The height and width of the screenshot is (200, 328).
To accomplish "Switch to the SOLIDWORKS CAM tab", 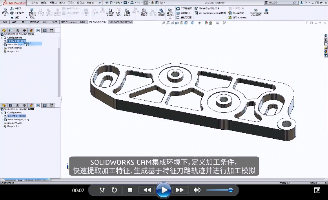I will tap(97, 22).
